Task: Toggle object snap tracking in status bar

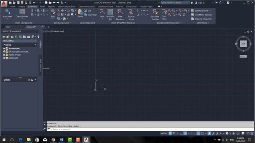Action: coord(198,133)
